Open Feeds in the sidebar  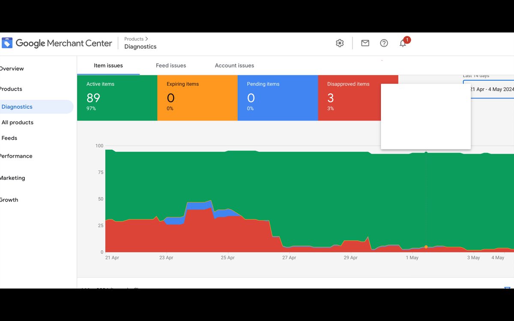[9, 138]
